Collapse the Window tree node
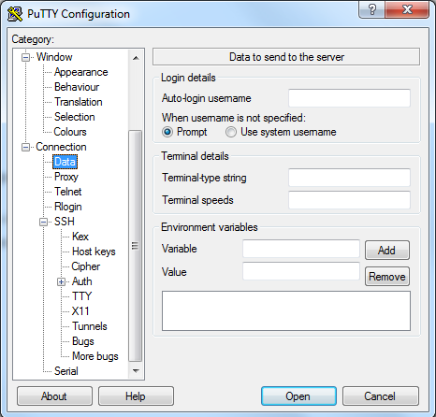Screen dimensions: 436x417 pyautogui.click(x=25, y=57)
